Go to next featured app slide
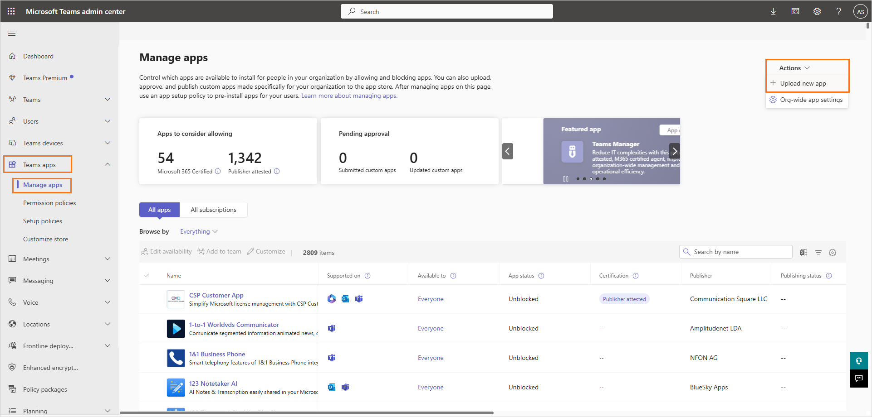Screen dimensions: 872x417 pyautogui.click(x=675, y=151)
